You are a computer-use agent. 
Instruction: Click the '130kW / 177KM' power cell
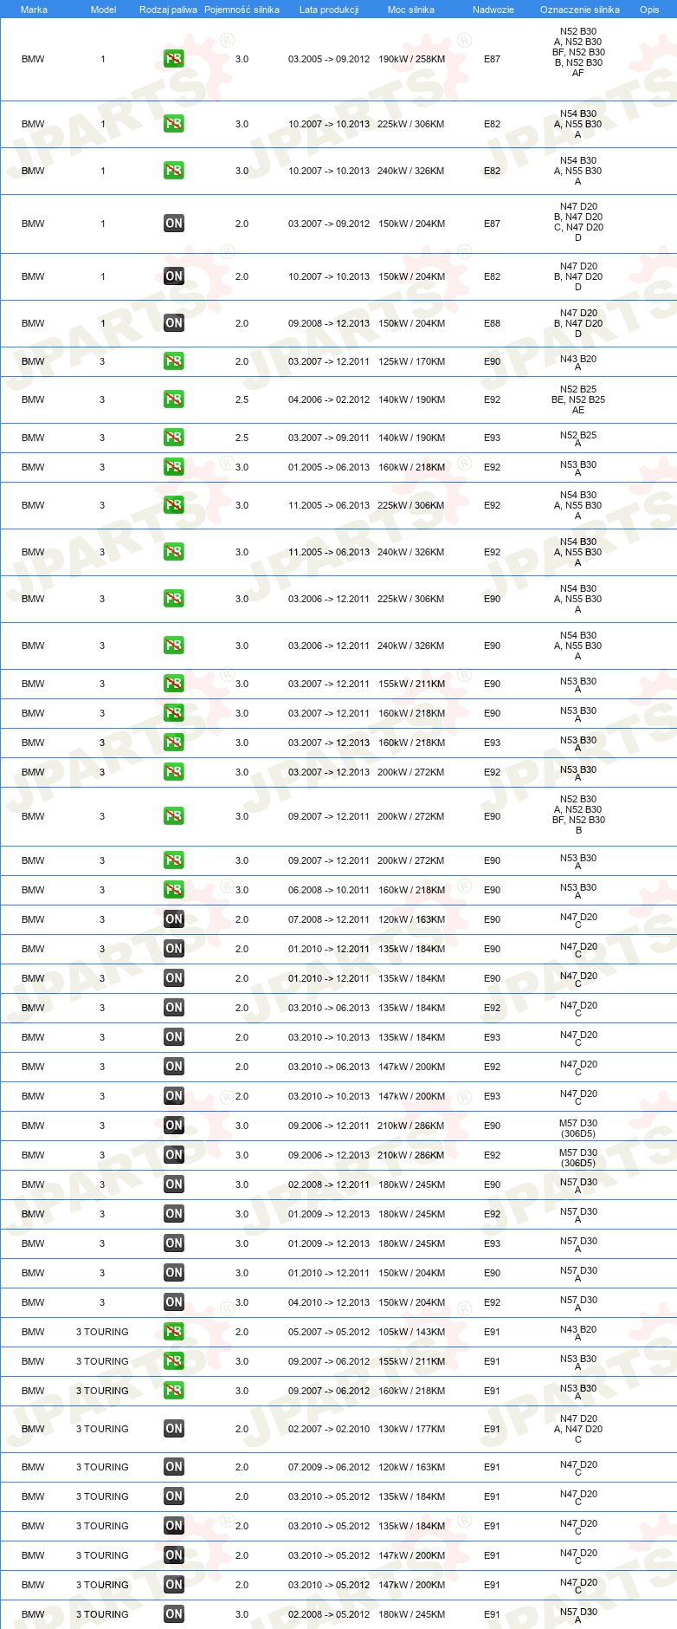pos(411,1429)
